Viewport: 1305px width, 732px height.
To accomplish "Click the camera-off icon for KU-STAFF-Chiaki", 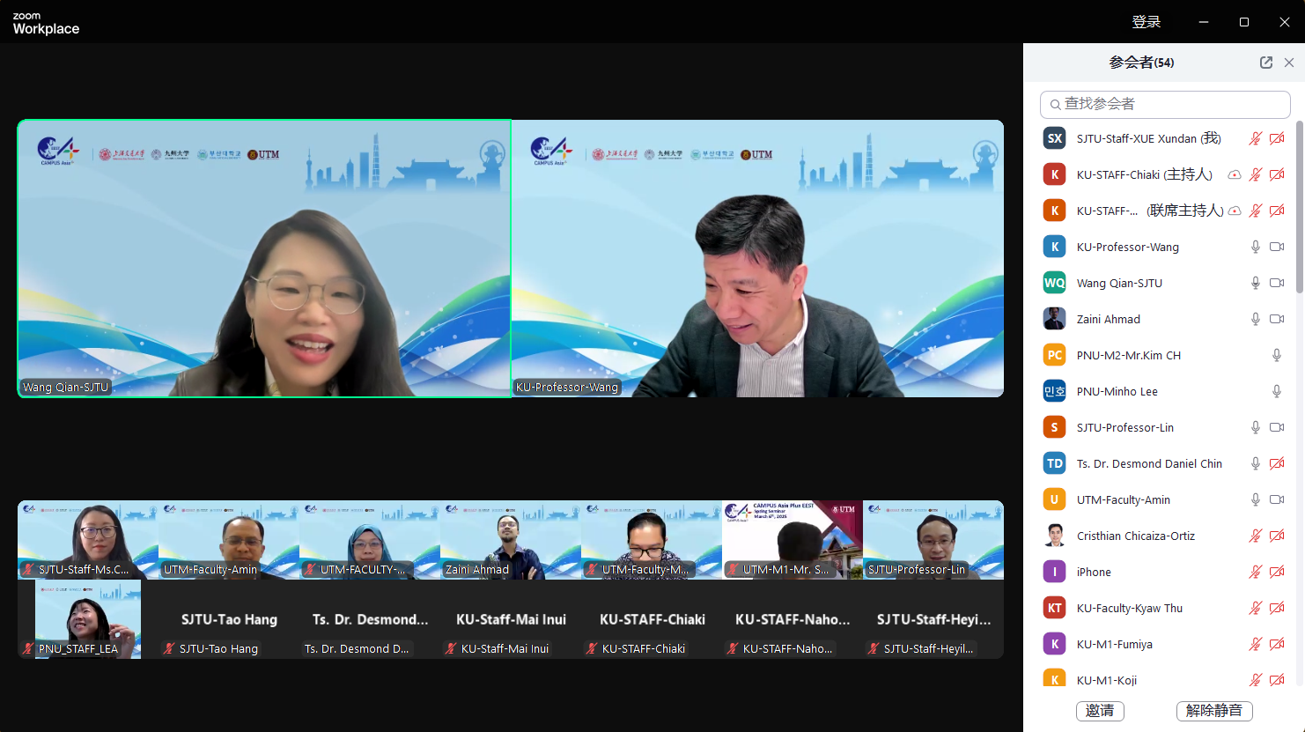I will point(1277,175).
